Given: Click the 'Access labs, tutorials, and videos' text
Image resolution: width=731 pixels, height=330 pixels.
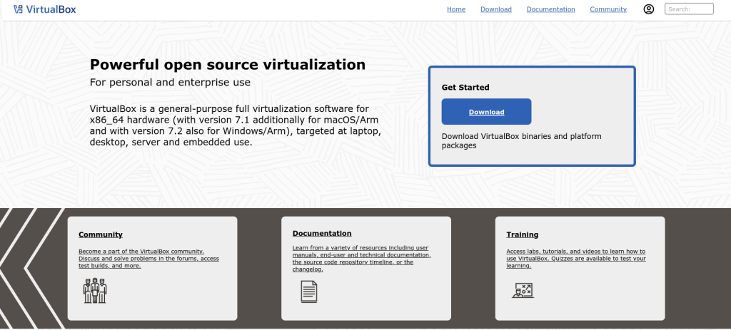Looking at the screenshot, I should click(575, 258).
